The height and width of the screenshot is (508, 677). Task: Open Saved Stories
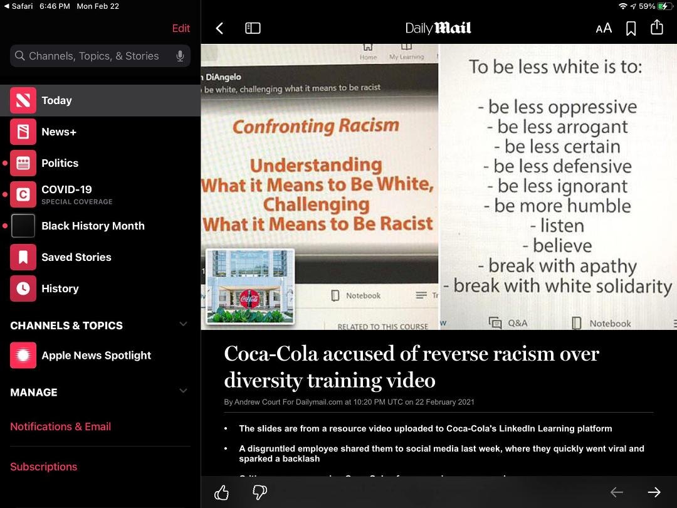(100, 257)
